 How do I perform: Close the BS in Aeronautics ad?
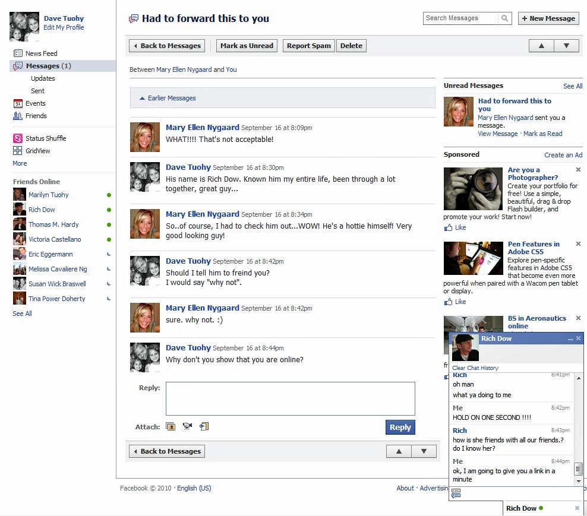(579, 318)
